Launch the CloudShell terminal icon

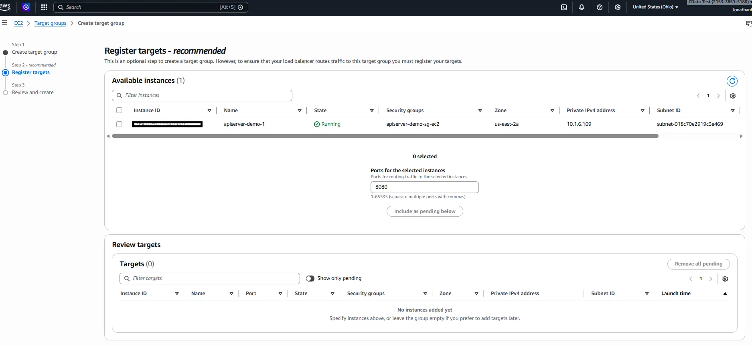(564, 7)
